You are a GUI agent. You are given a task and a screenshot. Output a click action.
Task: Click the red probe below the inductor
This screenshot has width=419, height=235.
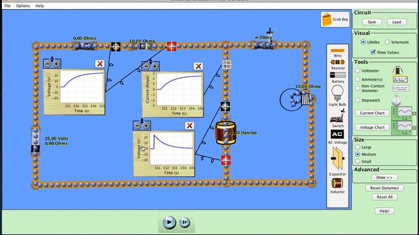[x=225, y=160]
